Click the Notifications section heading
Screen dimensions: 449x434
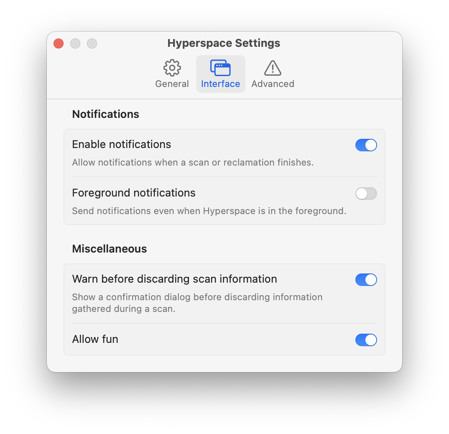106,114
